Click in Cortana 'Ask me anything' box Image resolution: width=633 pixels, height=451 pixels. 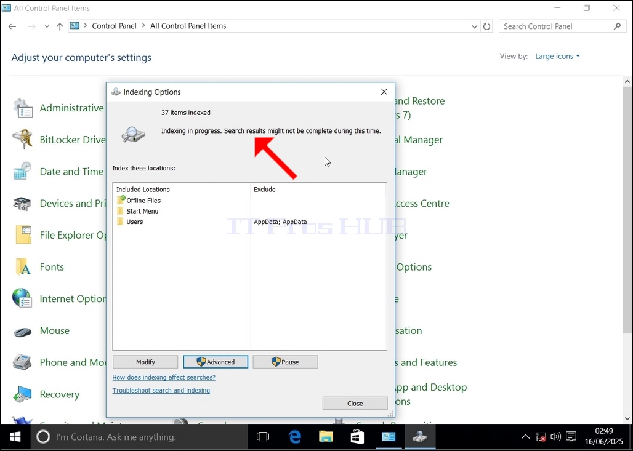(139, 437)
